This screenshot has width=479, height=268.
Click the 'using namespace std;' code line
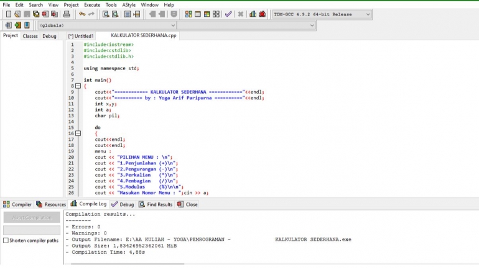111,68
